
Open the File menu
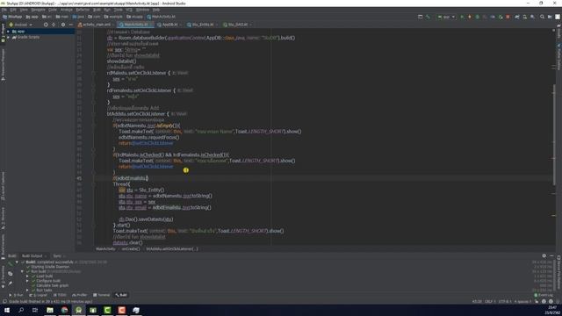4,10
